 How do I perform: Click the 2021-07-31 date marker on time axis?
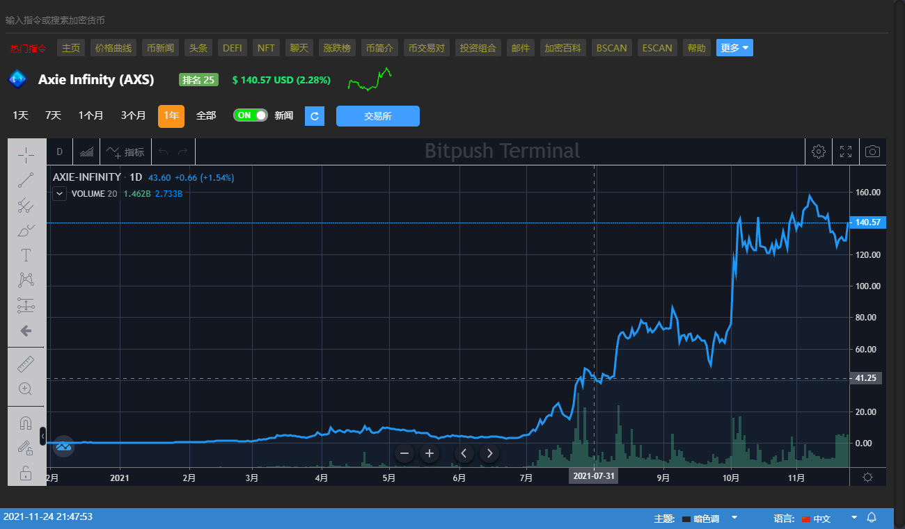594,477
